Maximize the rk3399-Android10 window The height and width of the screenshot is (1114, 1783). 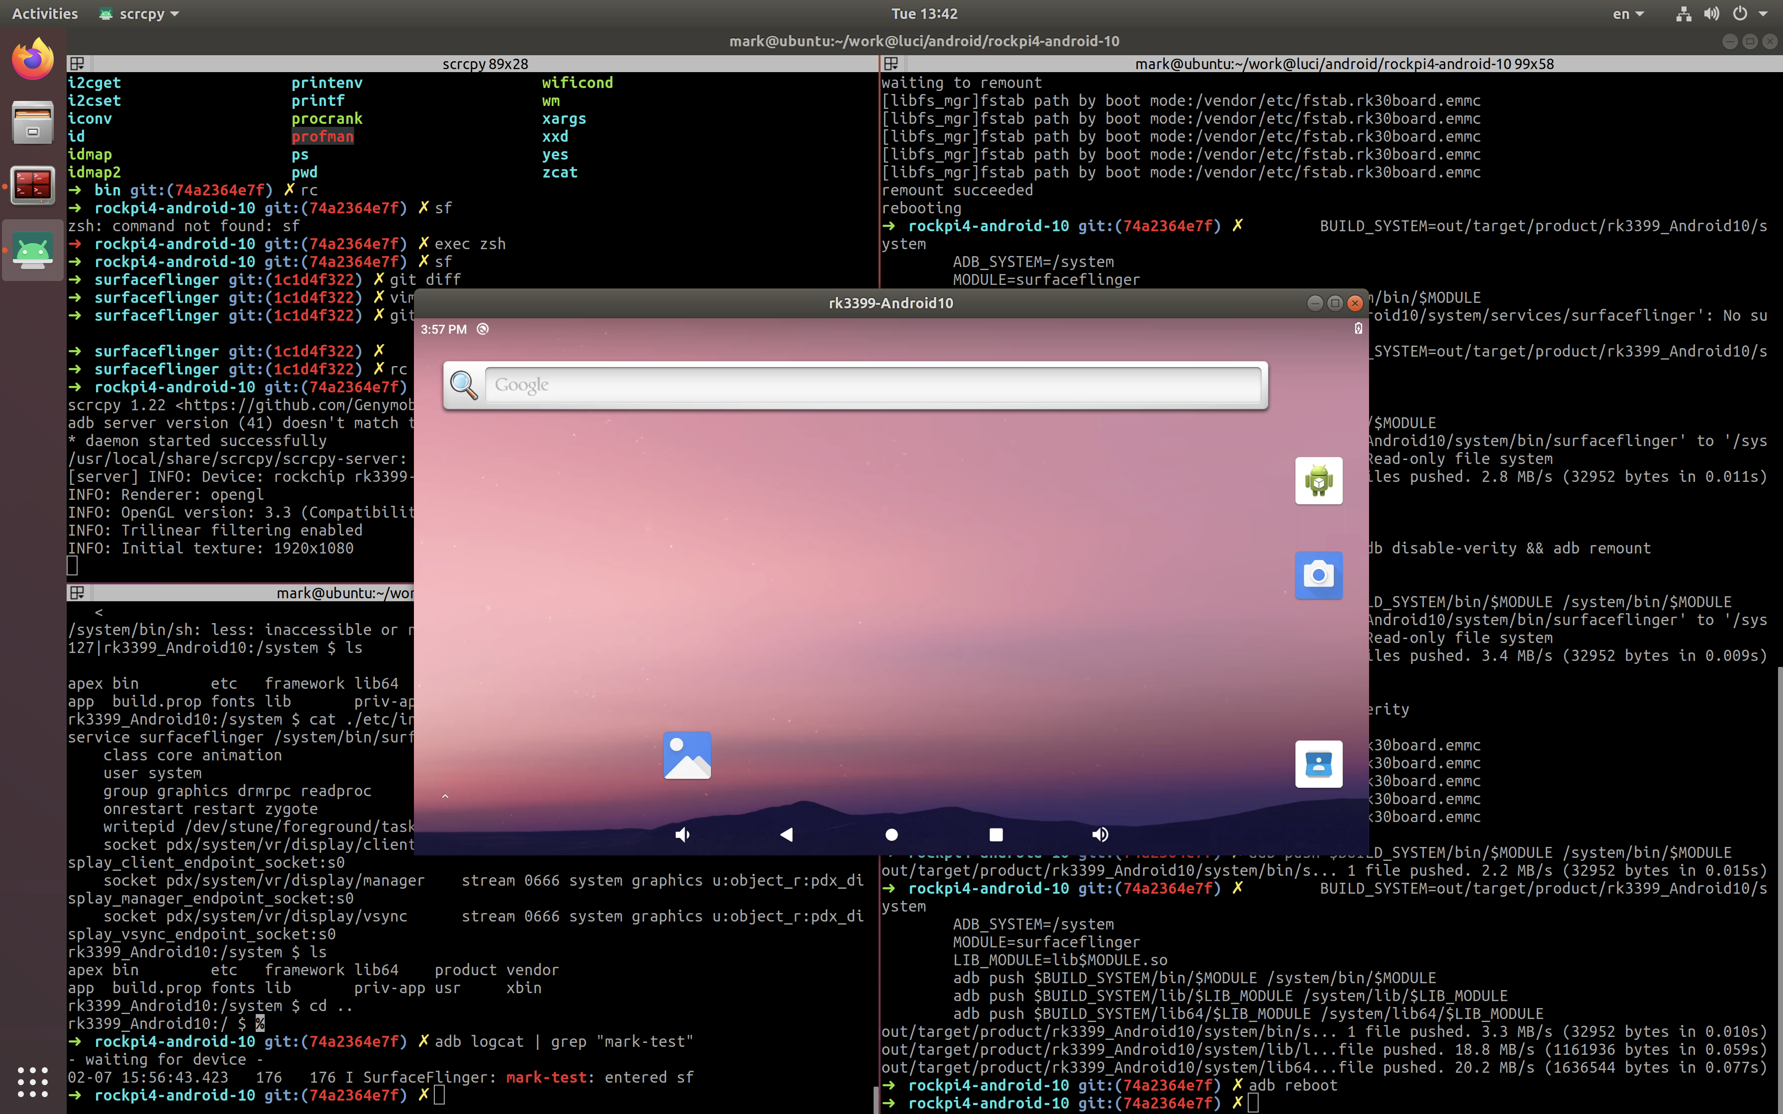pos(1334,303)
